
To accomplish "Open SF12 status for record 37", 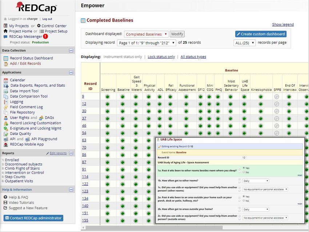I will [200, 119].
